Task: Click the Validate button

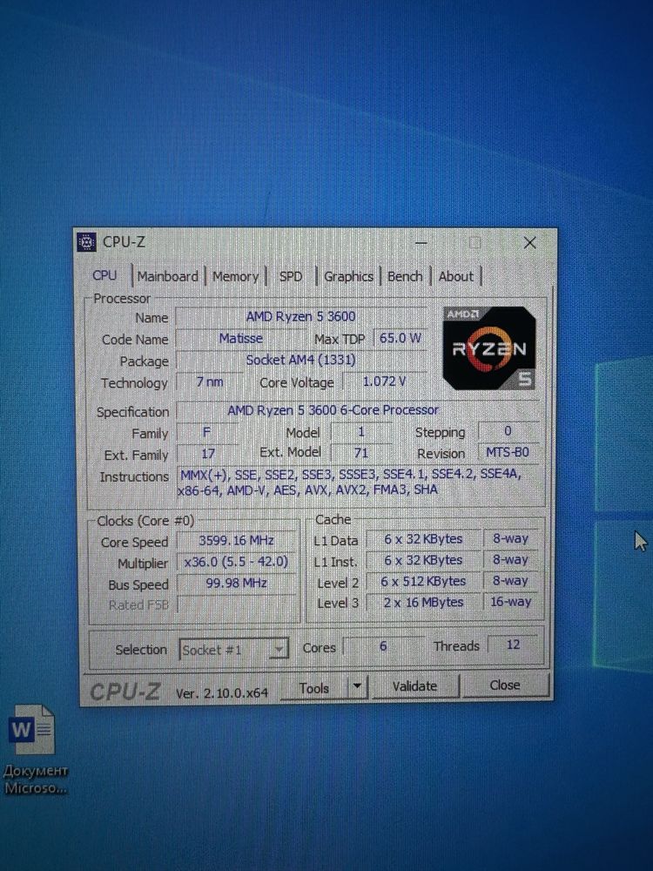Action: pos(414,686)
